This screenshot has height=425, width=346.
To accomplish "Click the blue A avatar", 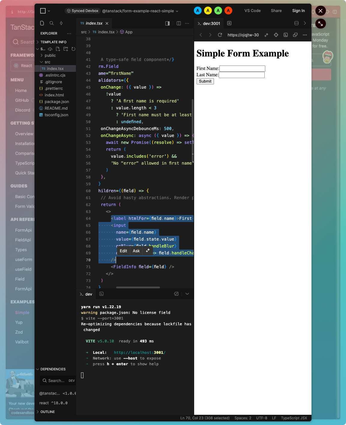I will tap(198, 11).
